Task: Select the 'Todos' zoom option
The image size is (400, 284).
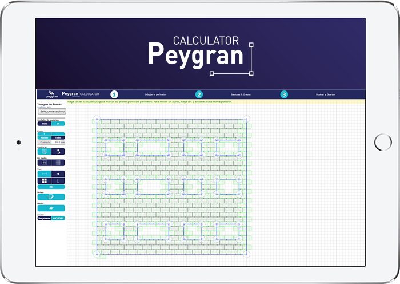Action: (x=58, y=137)
